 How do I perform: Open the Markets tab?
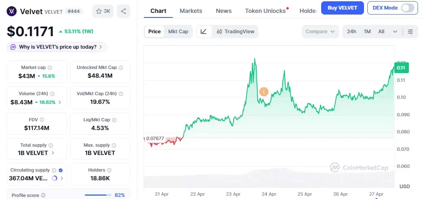point(191,11)
